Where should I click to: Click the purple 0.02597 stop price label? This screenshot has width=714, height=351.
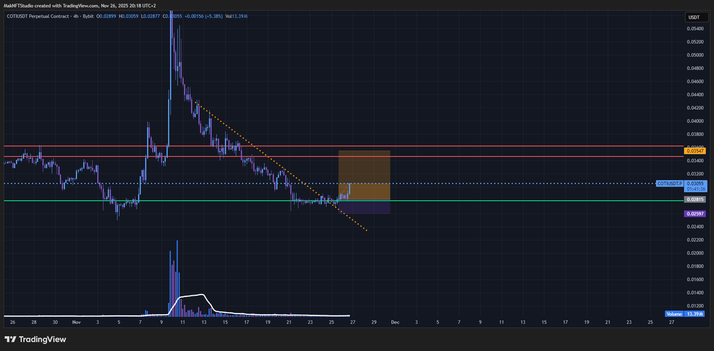click(695, 213)
